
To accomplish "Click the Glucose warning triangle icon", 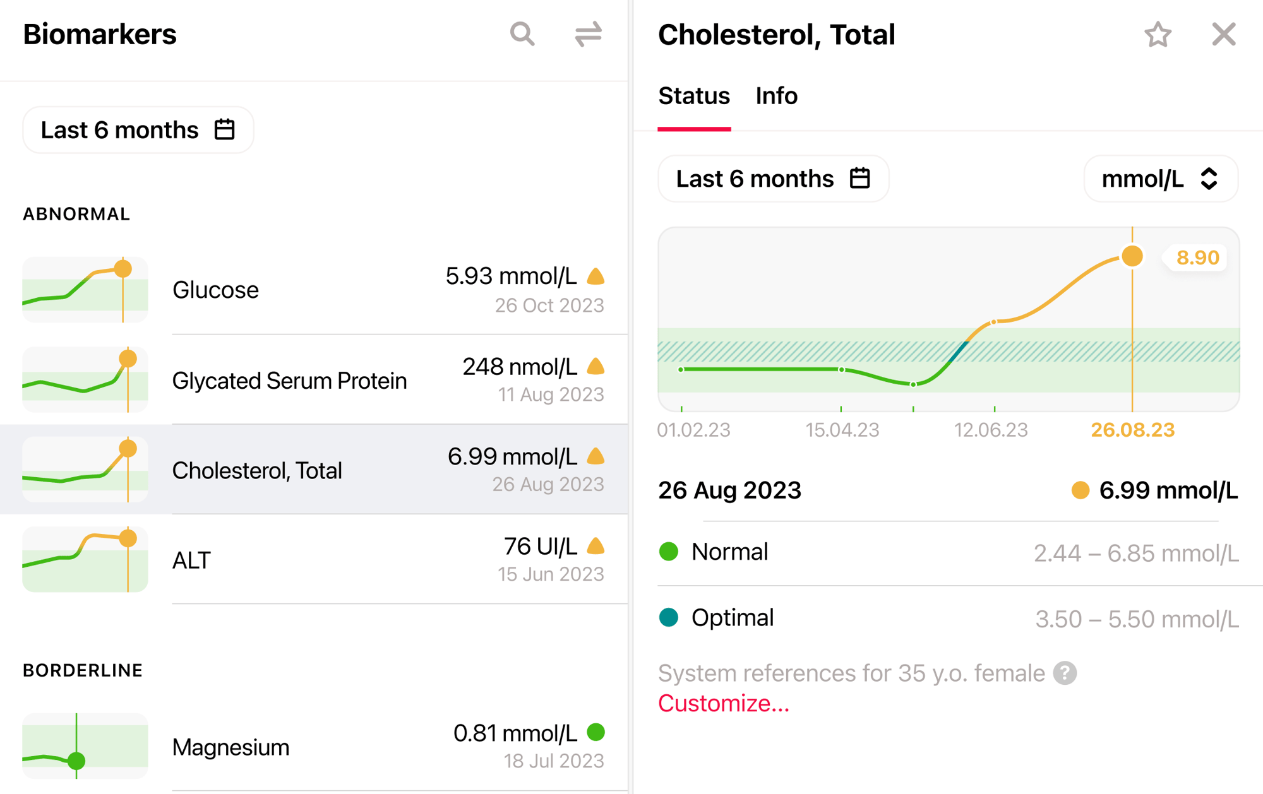I will [x=596, y=276].
